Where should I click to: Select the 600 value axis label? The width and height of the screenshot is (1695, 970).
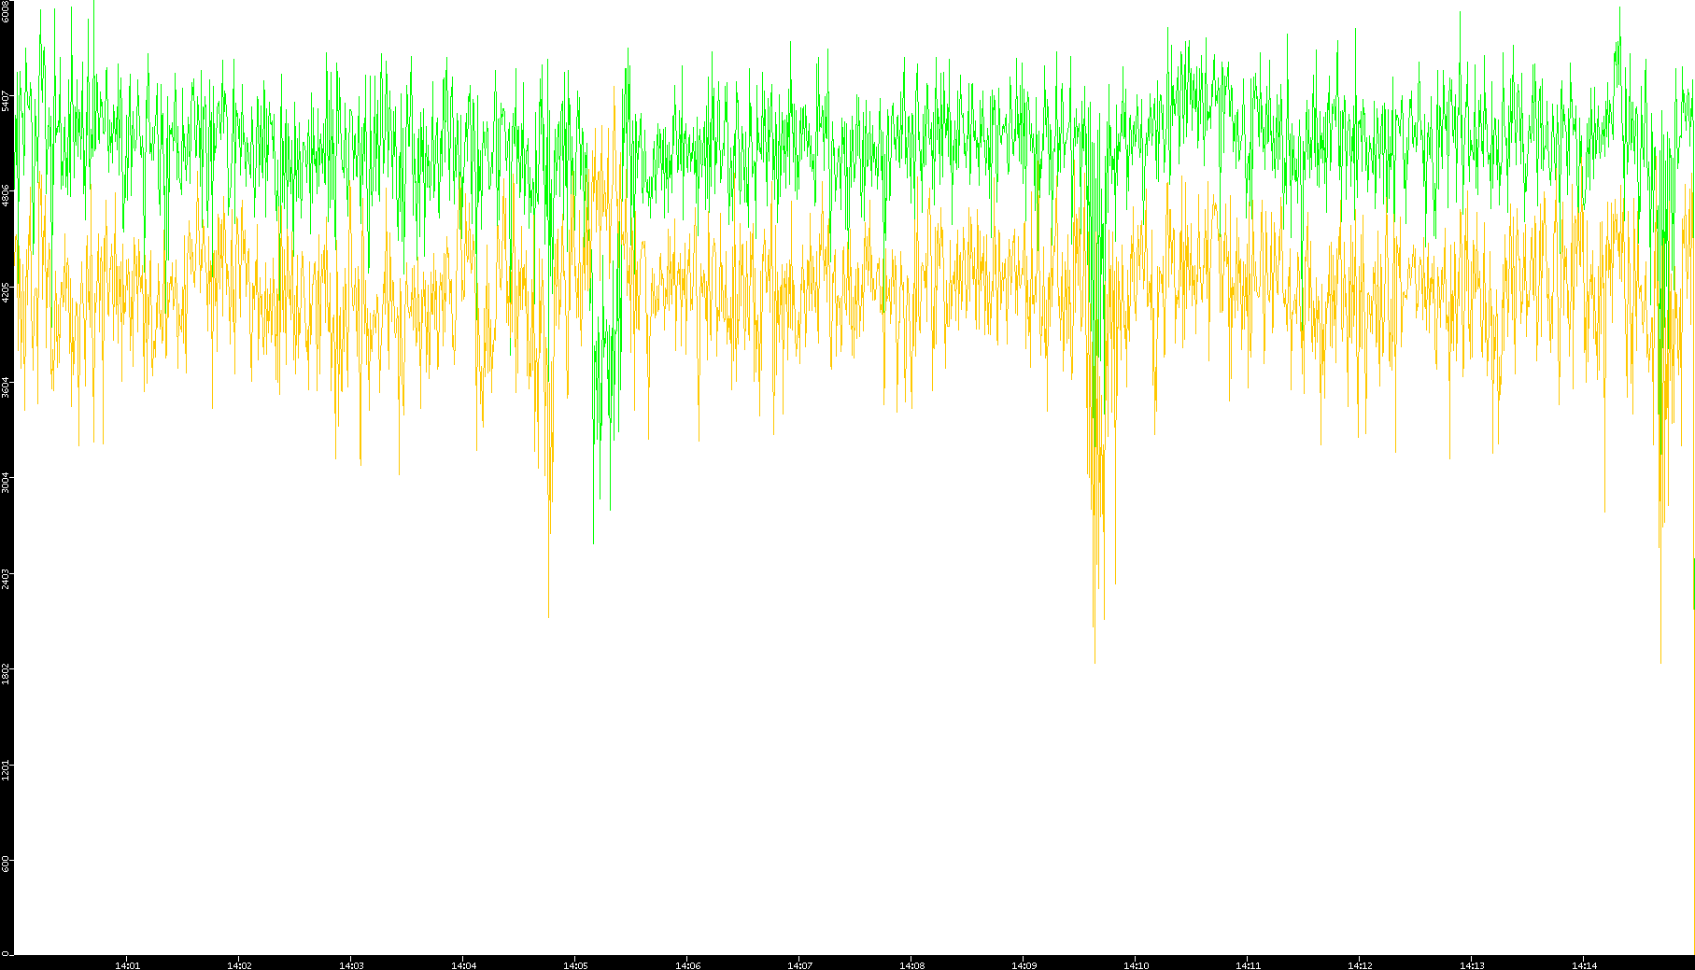coord(6,862)
